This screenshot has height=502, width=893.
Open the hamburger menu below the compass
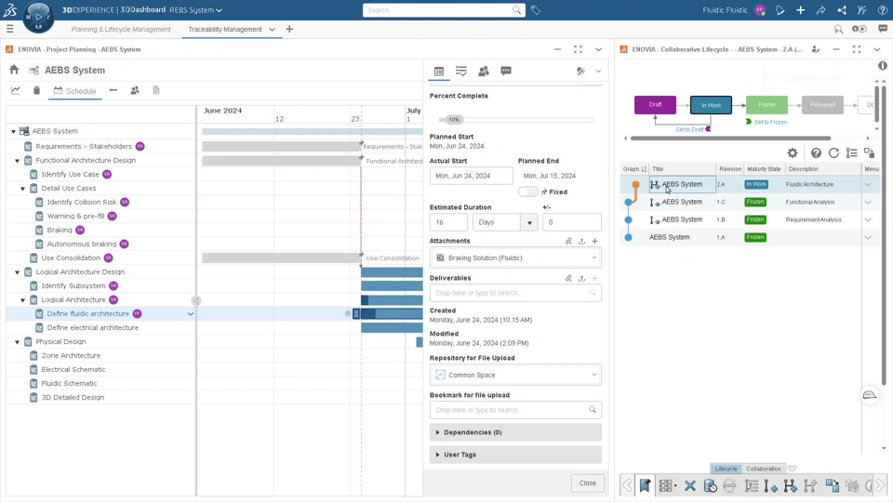pos(9,29)
